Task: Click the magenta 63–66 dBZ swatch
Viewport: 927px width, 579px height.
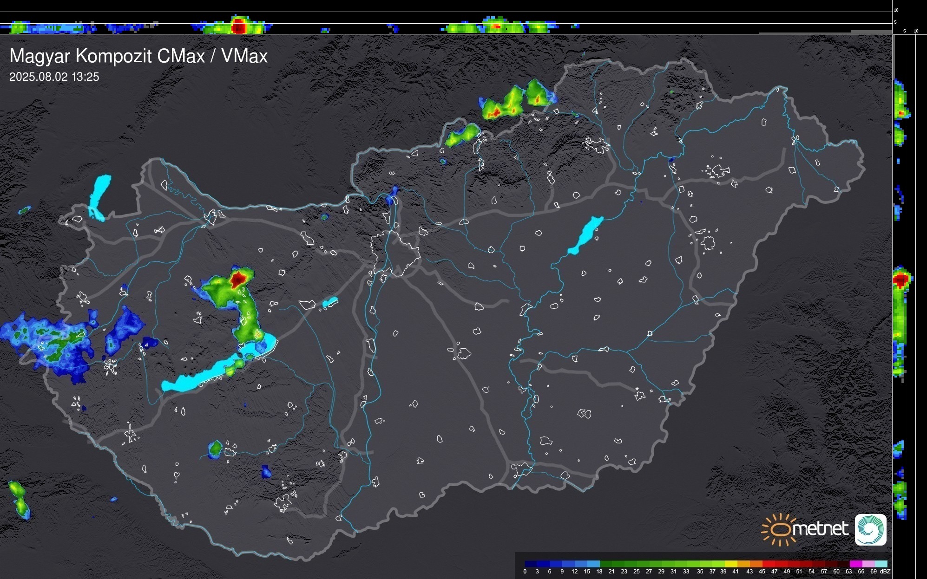Action: point(855,563)
